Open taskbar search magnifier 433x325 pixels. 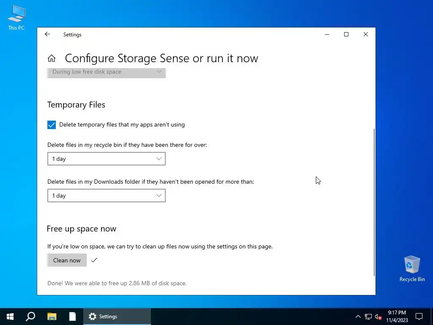pos(30,317)
